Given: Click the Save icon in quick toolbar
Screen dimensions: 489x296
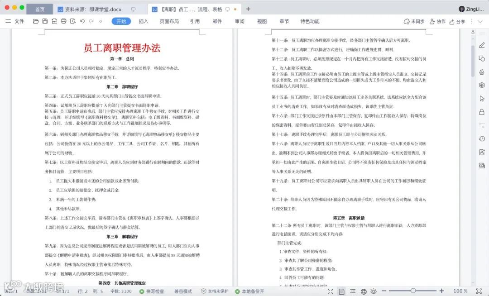Looking at the screenshot, I should coord(45,21).
